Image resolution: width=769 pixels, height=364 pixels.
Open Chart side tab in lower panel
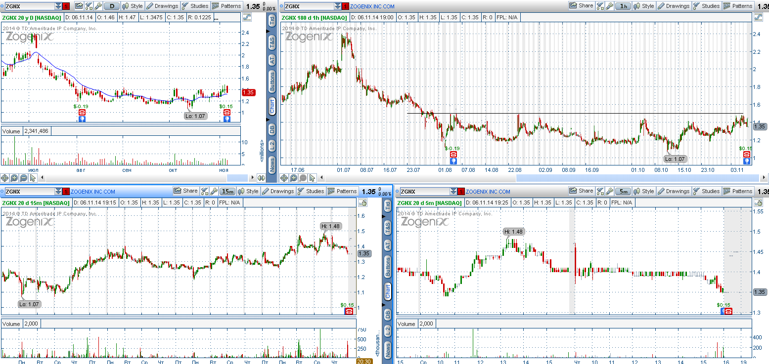point(388,290)
